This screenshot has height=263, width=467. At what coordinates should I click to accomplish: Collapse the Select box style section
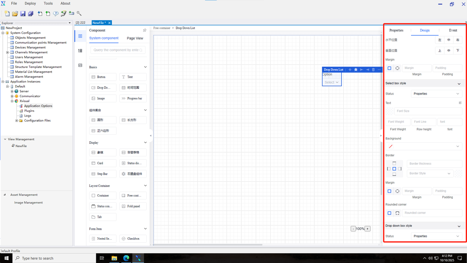point(459,84)
